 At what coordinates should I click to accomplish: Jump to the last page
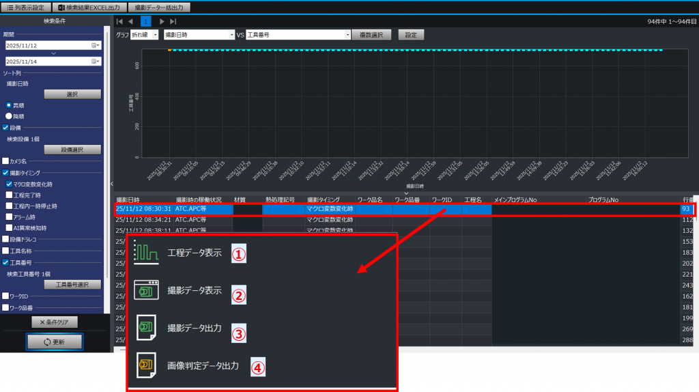tap(173, 22)
